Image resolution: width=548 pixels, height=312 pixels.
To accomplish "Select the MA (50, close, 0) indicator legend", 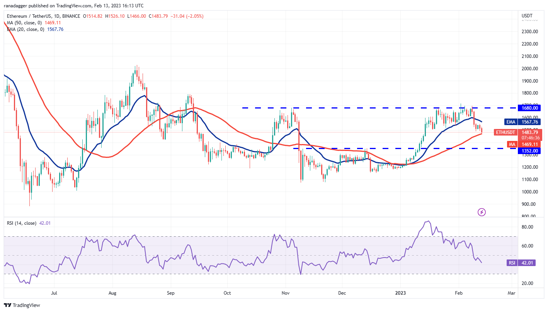I will pyautogui.click(x=25, y=22).
